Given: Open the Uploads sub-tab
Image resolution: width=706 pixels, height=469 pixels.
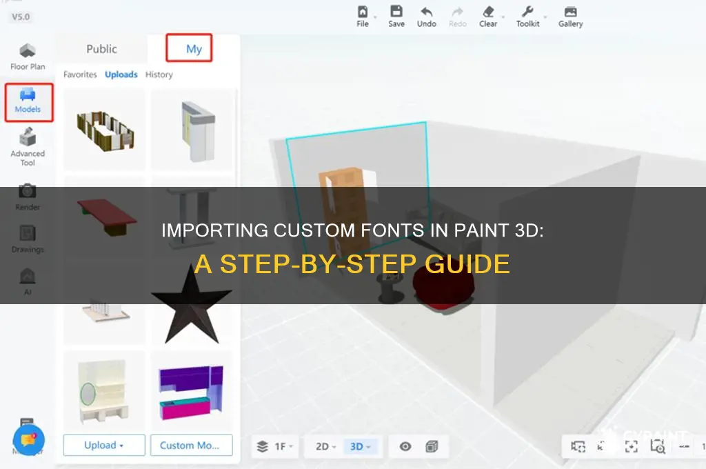Looking at the screenshot, I should click(x=121, y=74).
